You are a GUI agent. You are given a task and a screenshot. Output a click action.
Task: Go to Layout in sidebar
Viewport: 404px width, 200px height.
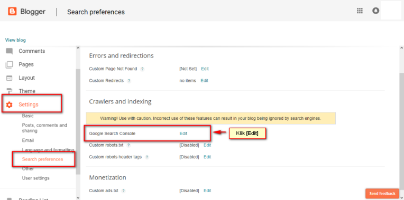click(26, 78)
